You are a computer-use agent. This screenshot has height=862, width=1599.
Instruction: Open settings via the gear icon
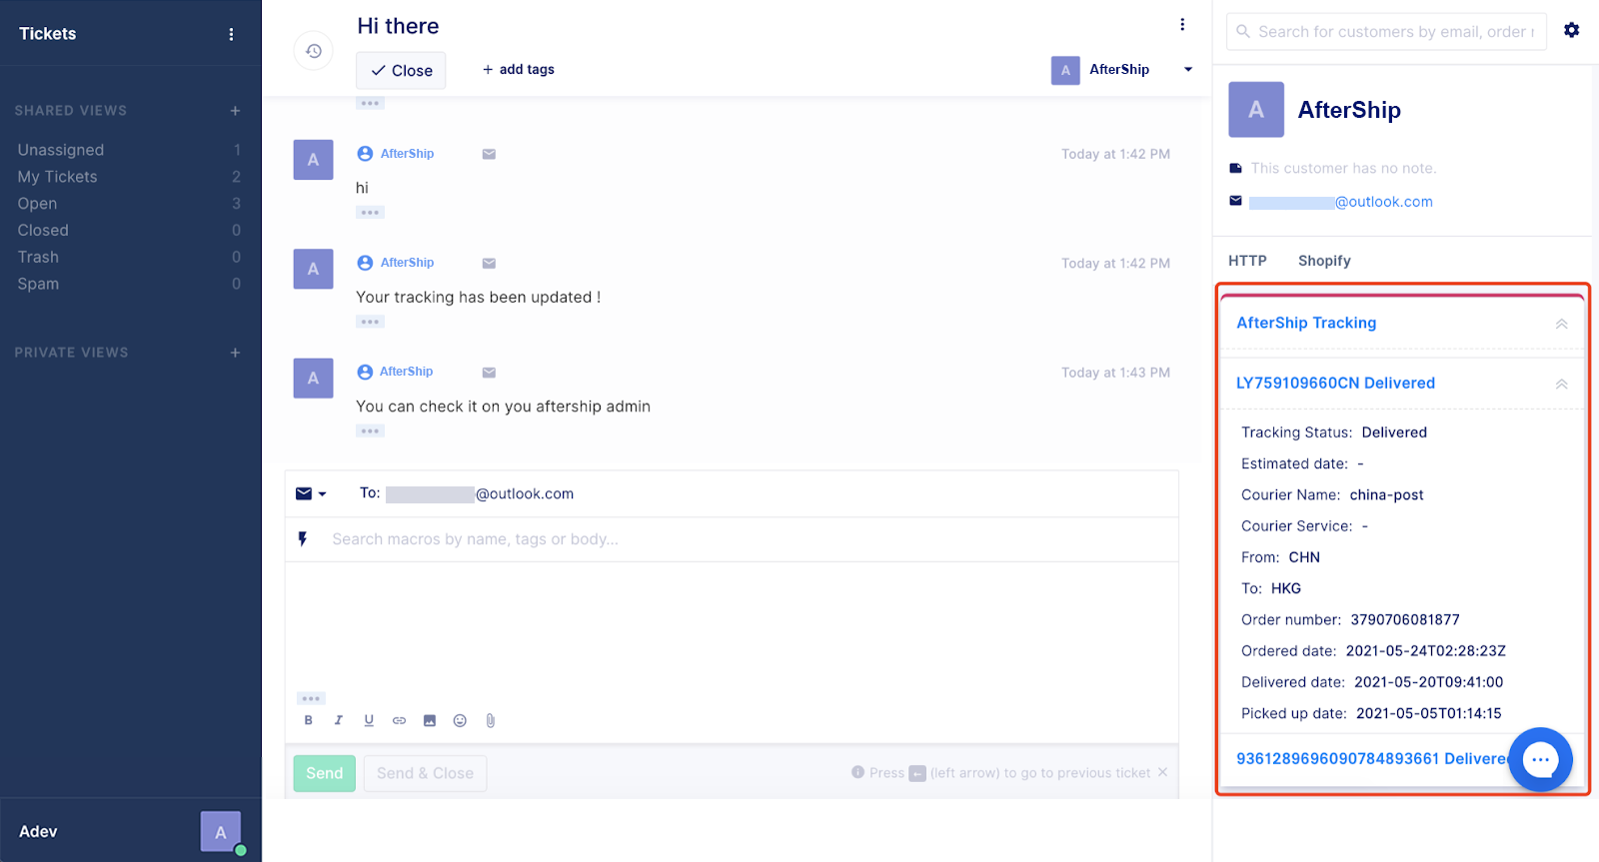[x=1572, y=31]
